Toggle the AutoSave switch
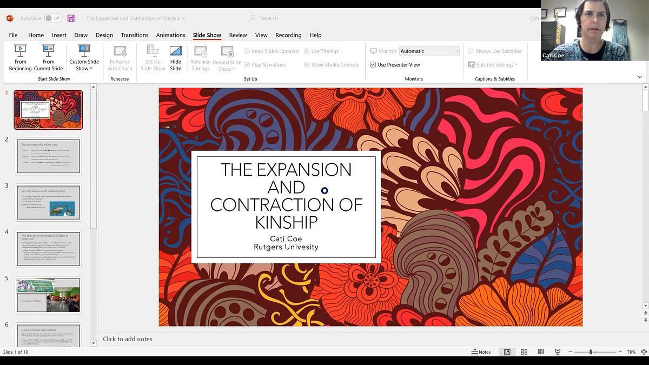This screenshot has height=365, width=649. [53, 18]
